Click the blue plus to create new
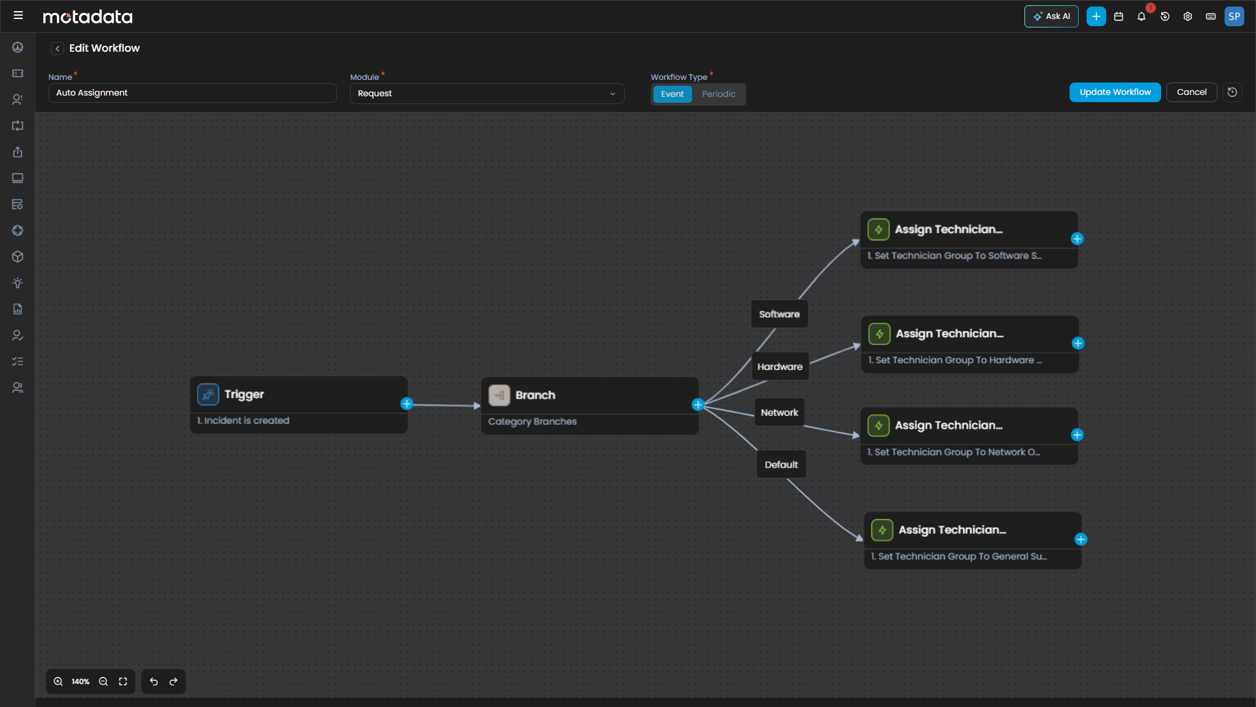This screenshot has height=707, width=1256. pos(1096,16)
